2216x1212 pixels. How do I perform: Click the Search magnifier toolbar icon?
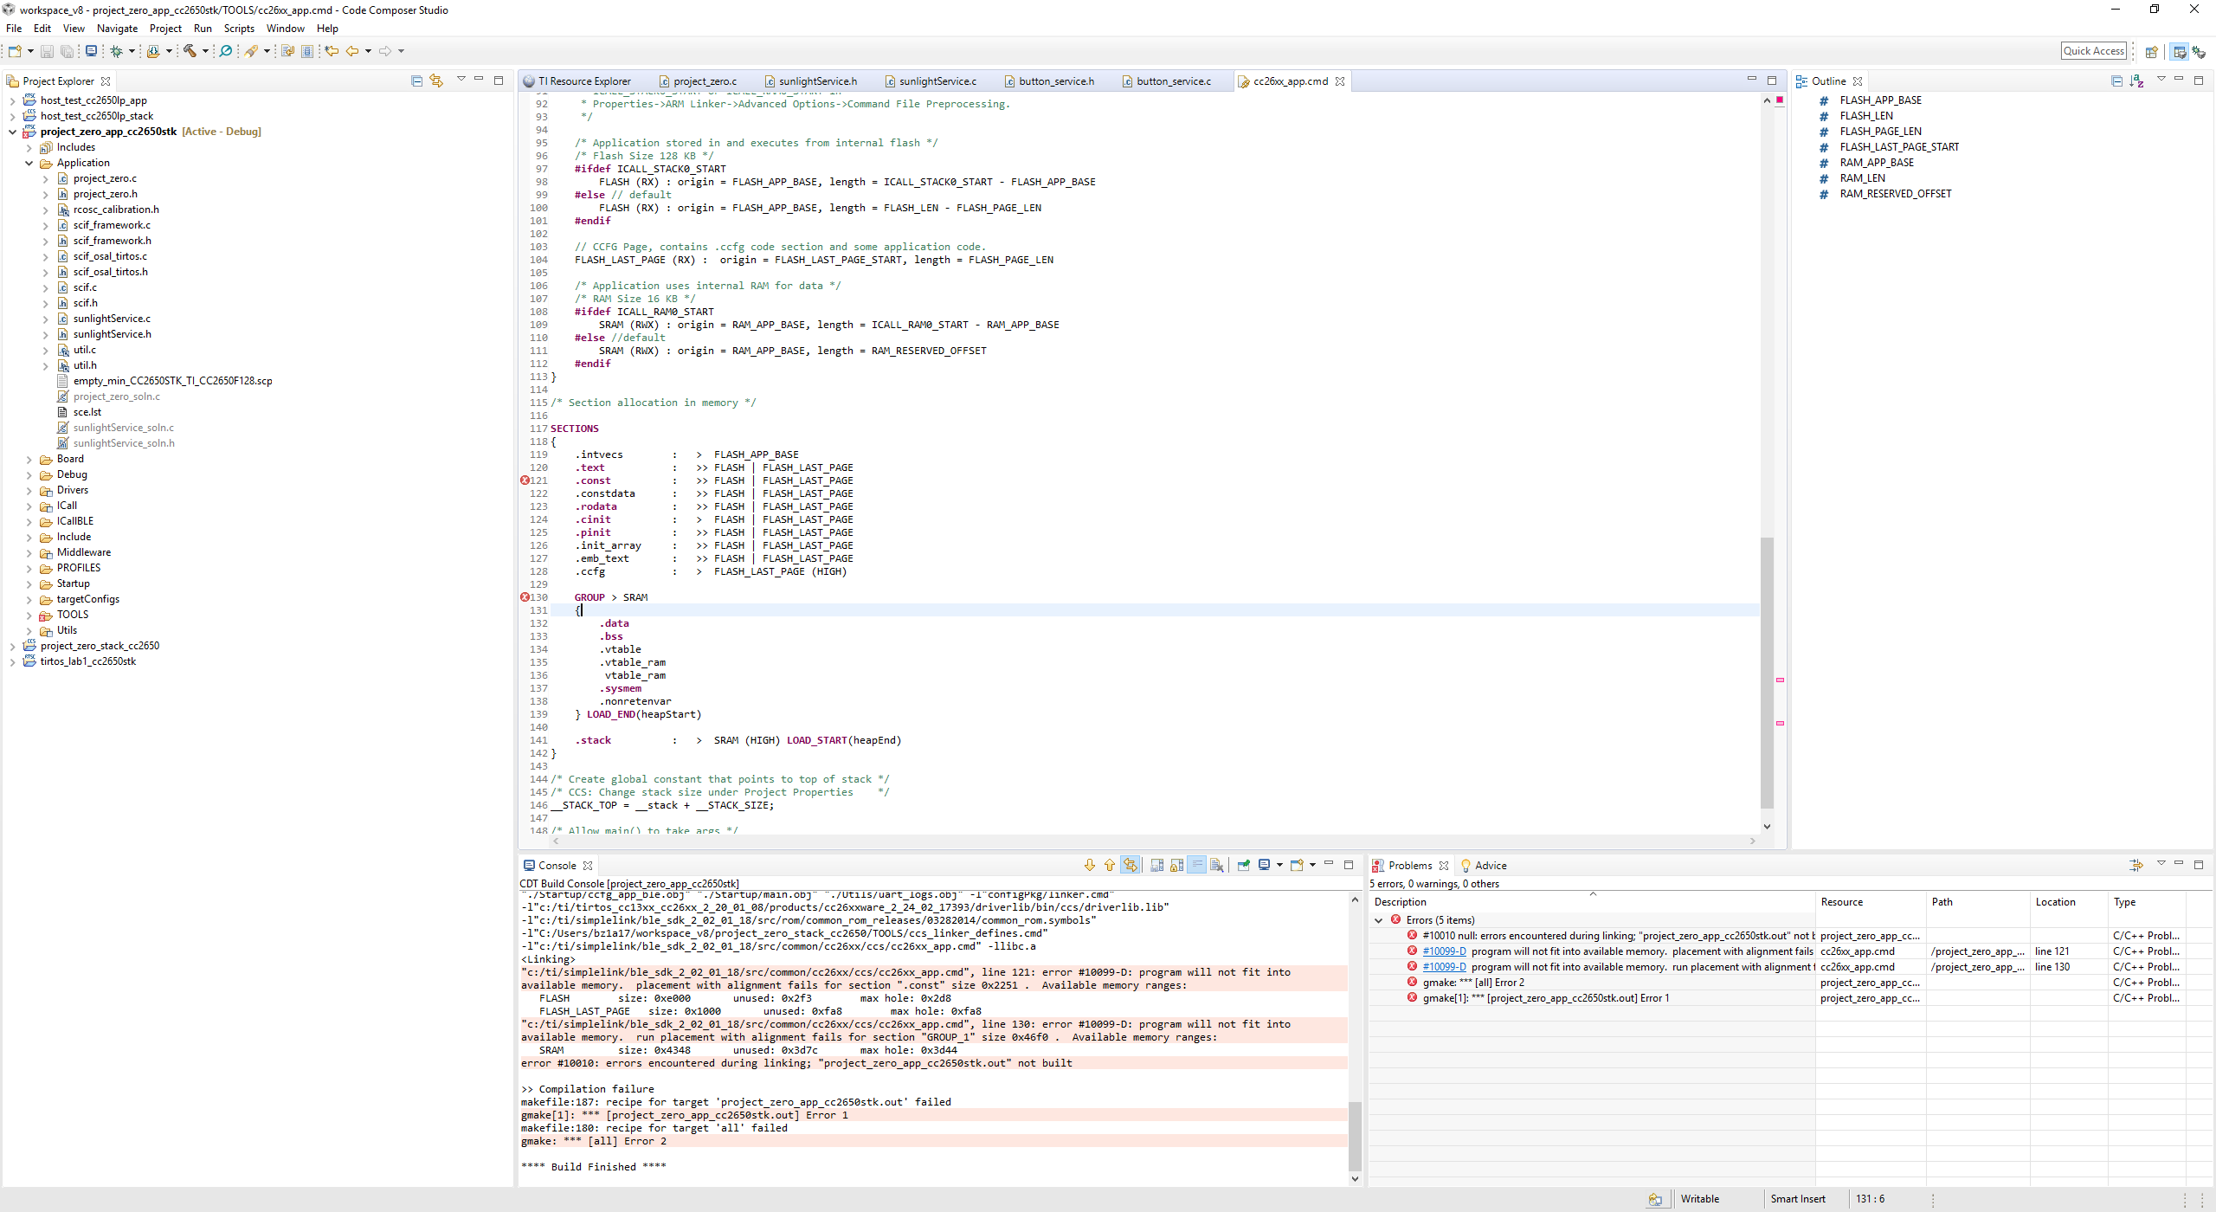point(226,51)
